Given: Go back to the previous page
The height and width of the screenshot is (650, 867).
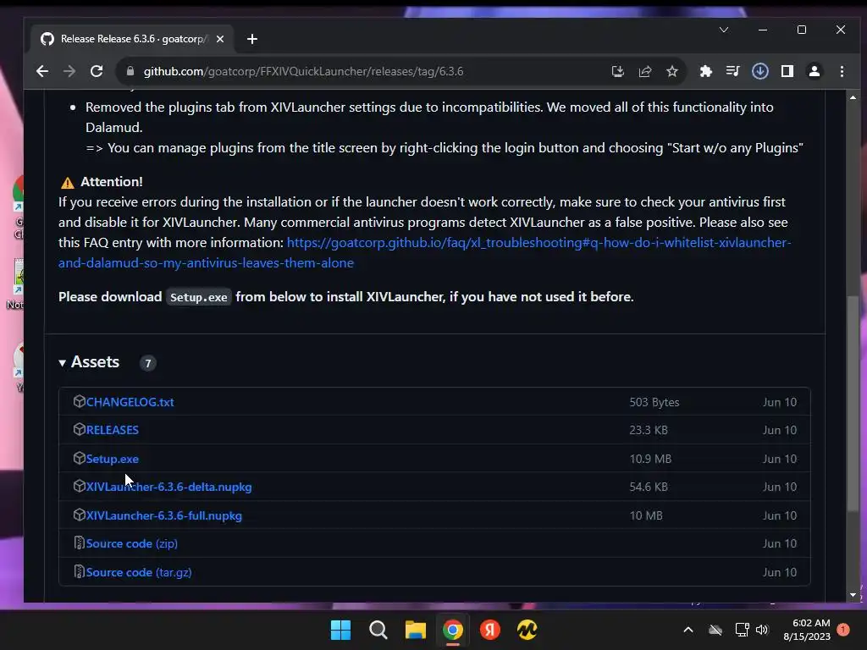Looking at the screenshot, I should click(x=42, y=71).
